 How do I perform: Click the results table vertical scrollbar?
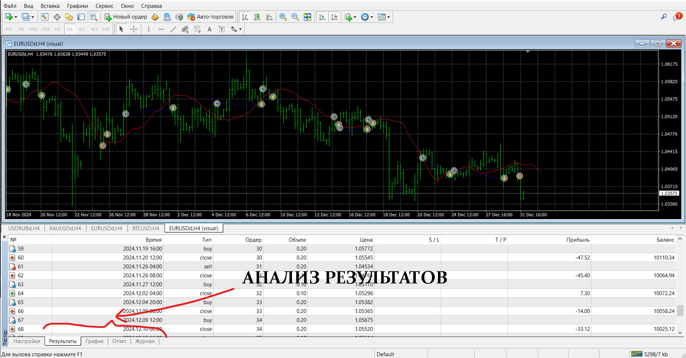[680, 311]
